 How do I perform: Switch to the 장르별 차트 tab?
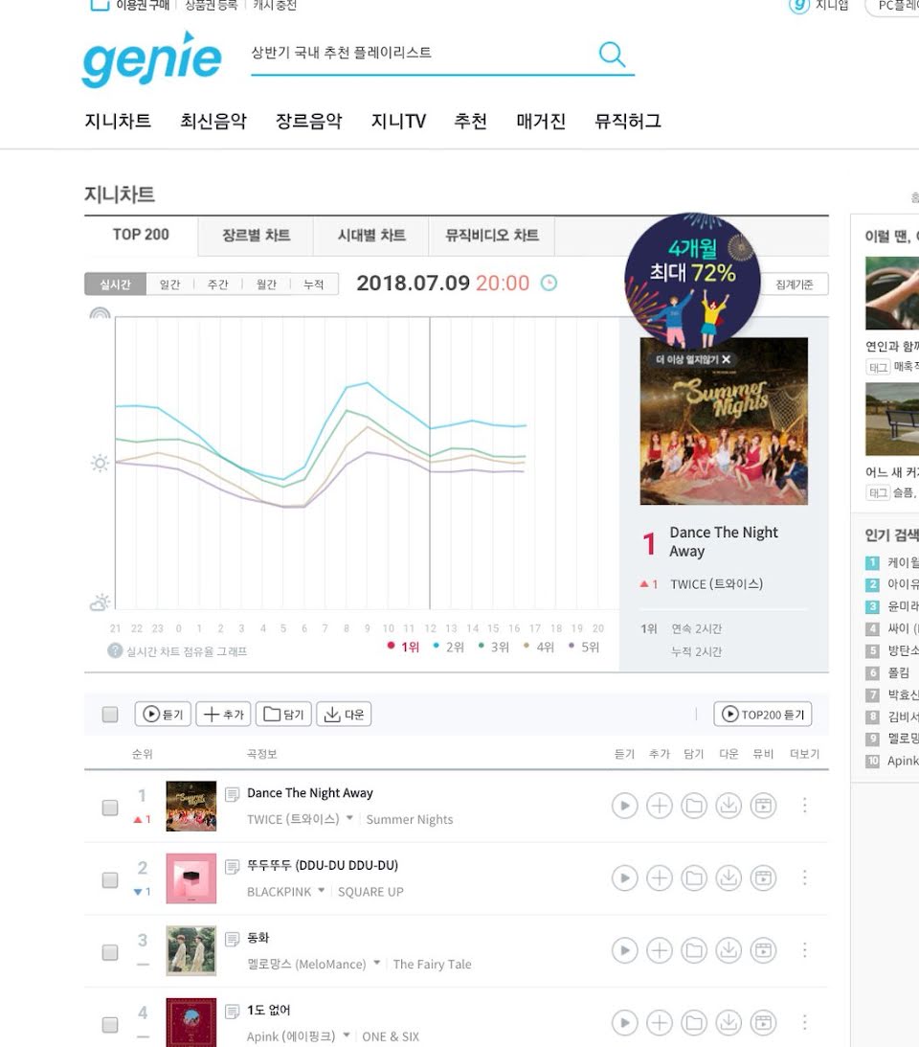(x=256, y=235)
